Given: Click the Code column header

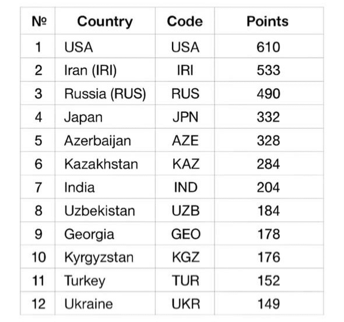Looking at the screenshot, I should tap(185, 22).
